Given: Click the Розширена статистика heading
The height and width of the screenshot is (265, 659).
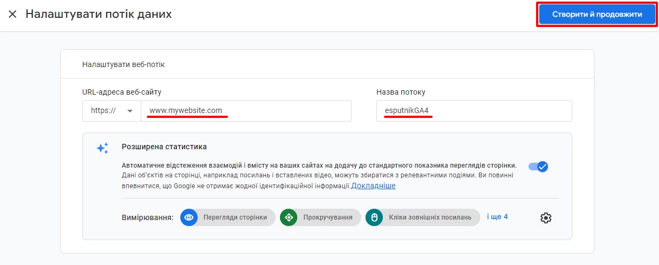Looking at the screenshot, I should [x=164, y=147].
